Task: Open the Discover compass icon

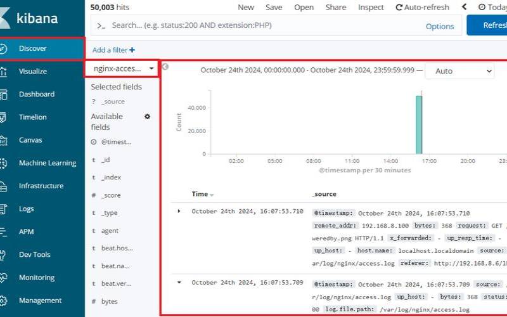Action: 3,49
